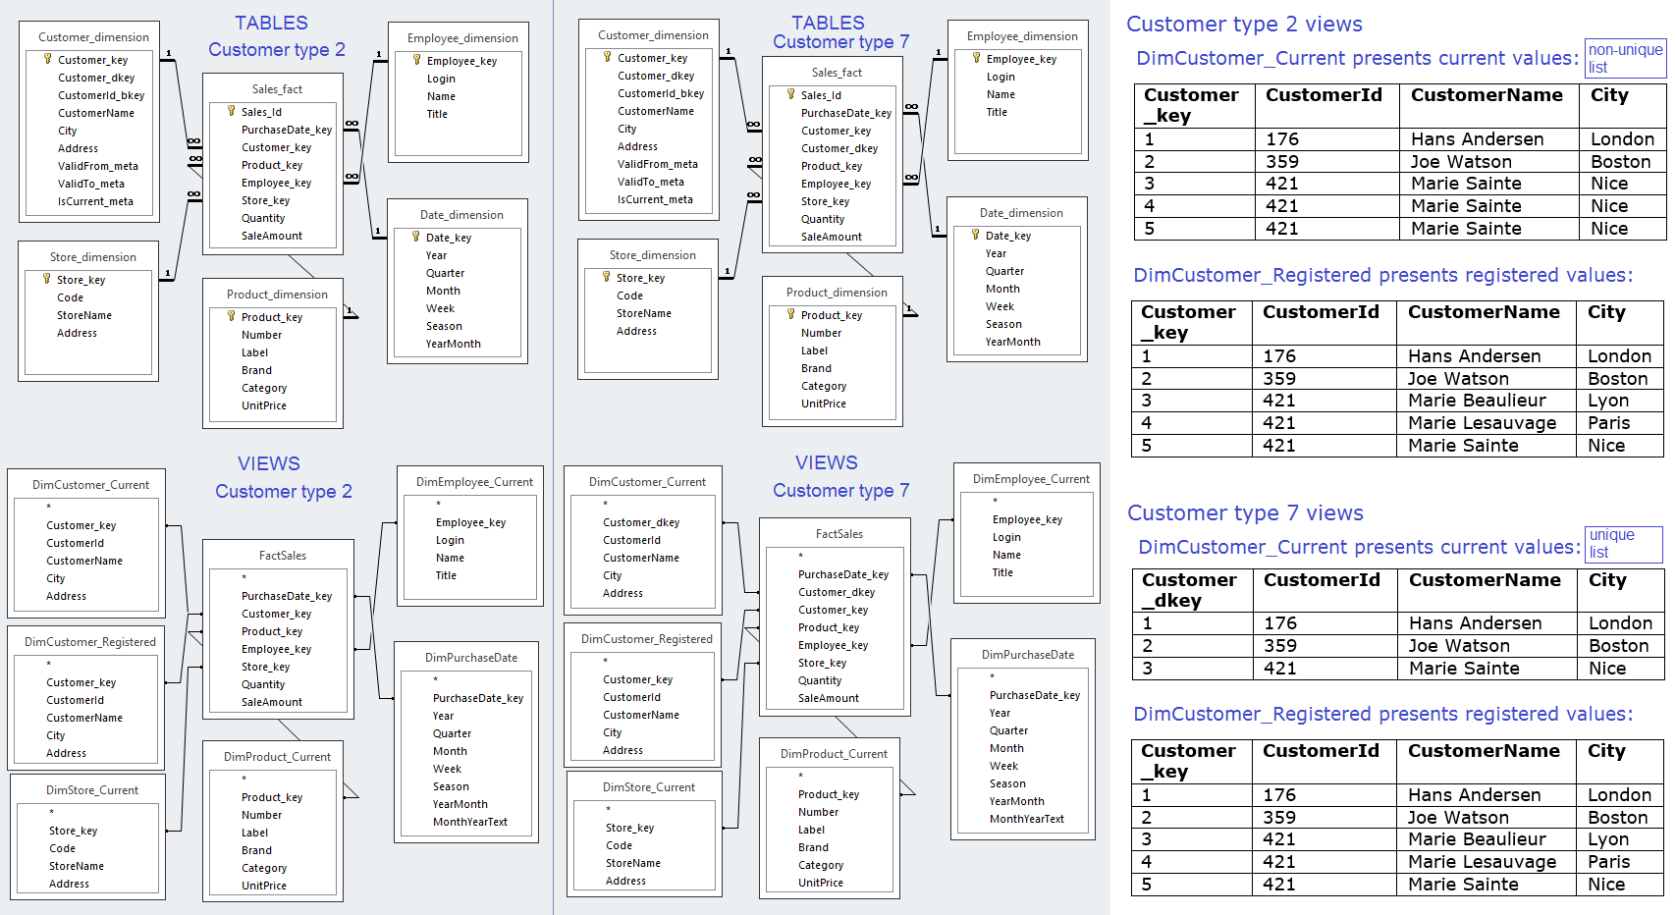Click the unique list note box
Screen dimensions: 1676x915
(x=1624, y=544)
